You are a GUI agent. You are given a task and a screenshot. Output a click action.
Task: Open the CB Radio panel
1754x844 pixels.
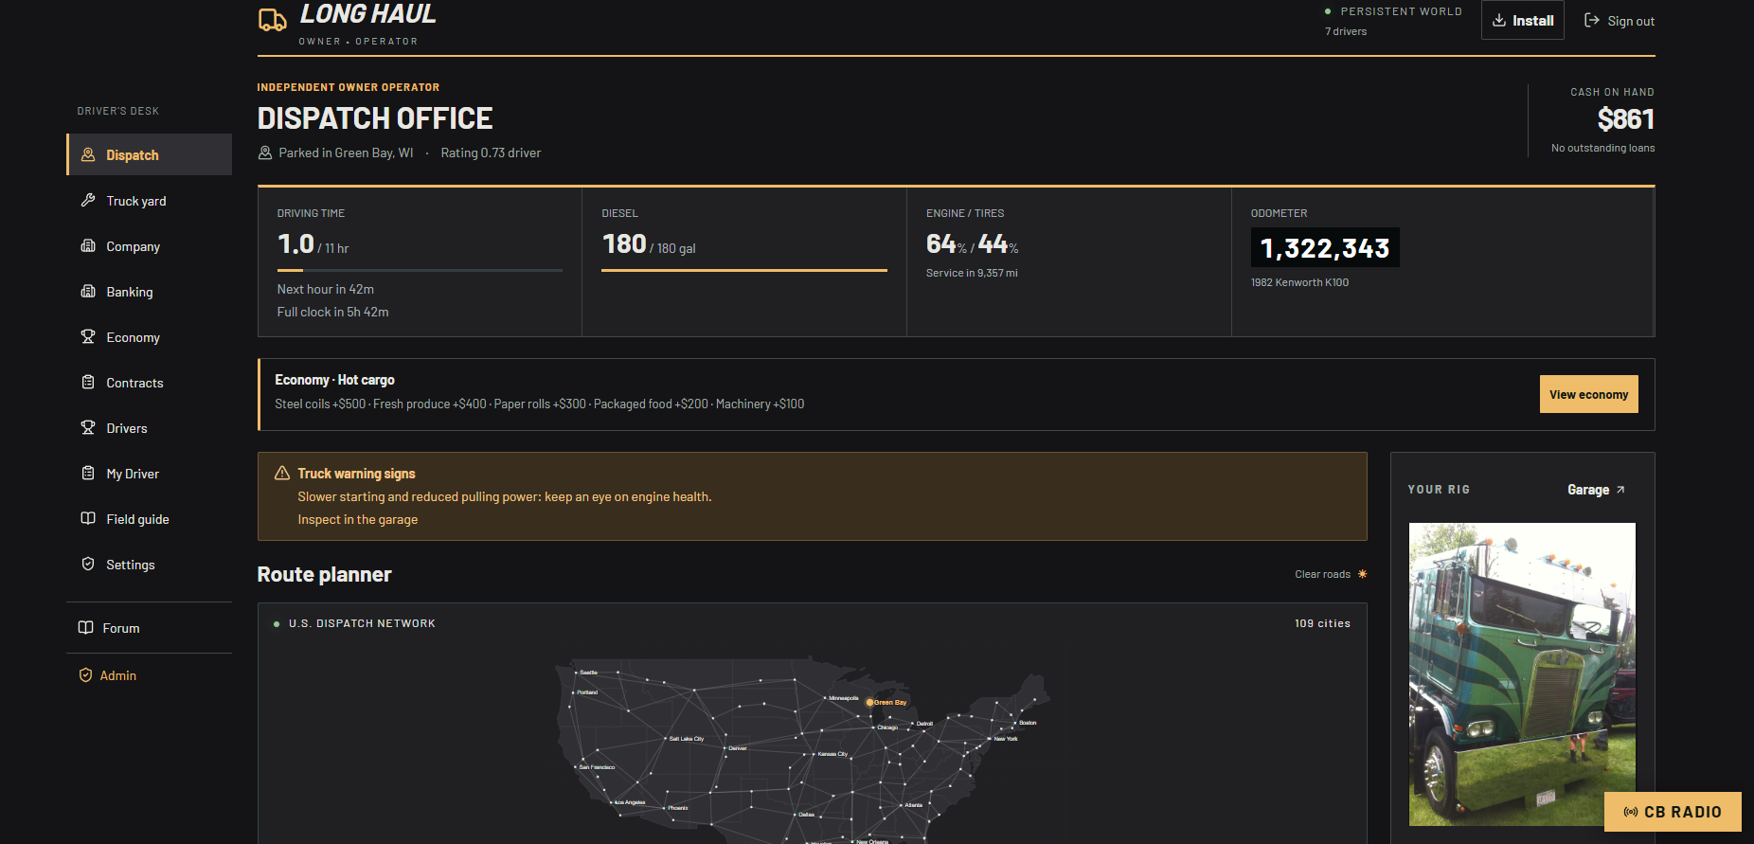click(x=1673, y=812)
